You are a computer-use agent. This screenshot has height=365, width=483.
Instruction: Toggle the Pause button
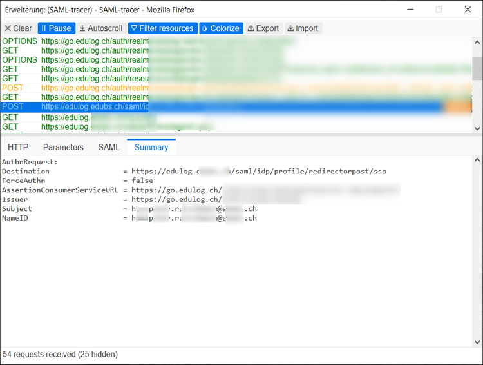point(57,28)
